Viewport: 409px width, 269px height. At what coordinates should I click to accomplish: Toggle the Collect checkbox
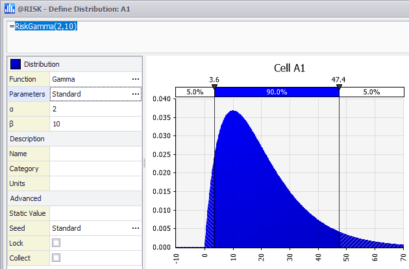point(56,258)
